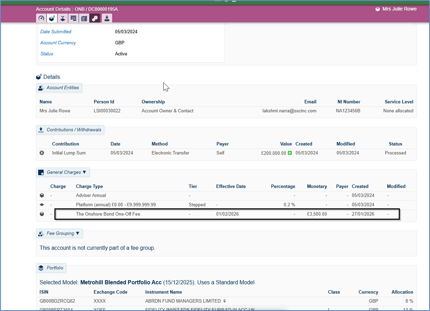Image resolution: width=430 pixels, height=311 pixels.
Task: Select the account details cube tab
Action: (52, 18)
